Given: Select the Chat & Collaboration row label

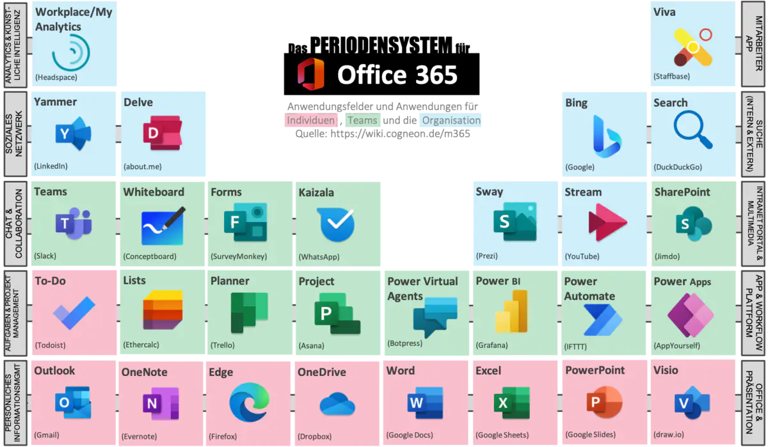Looking at the screenshot, I should 14,223.
